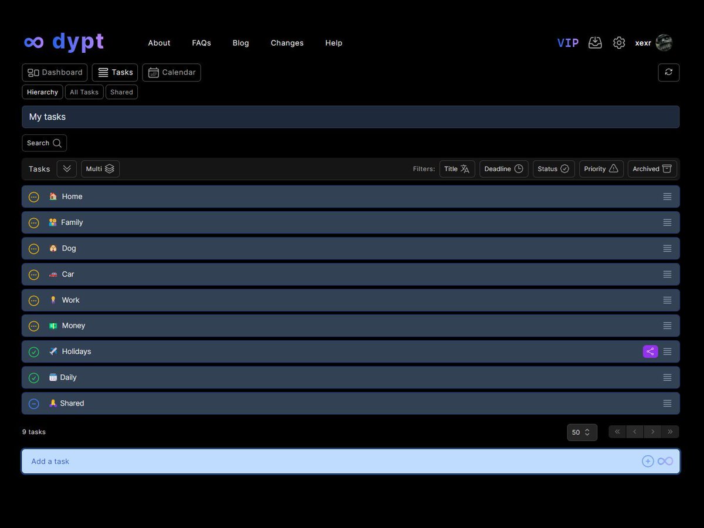This screenshot has height=528, width=704.
Task: Click the purple share icon on Holidays
Action: [650, 351]
